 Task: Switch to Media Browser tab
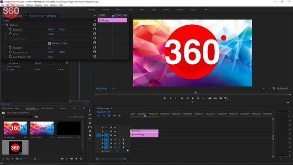48,108
